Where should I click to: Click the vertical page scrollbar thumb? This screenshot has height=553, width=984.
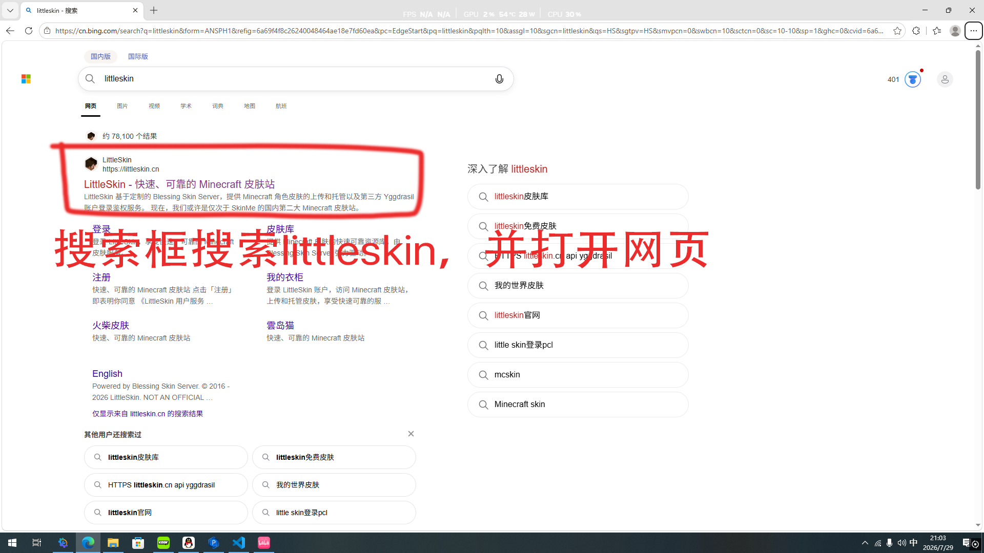pos(978,120)
